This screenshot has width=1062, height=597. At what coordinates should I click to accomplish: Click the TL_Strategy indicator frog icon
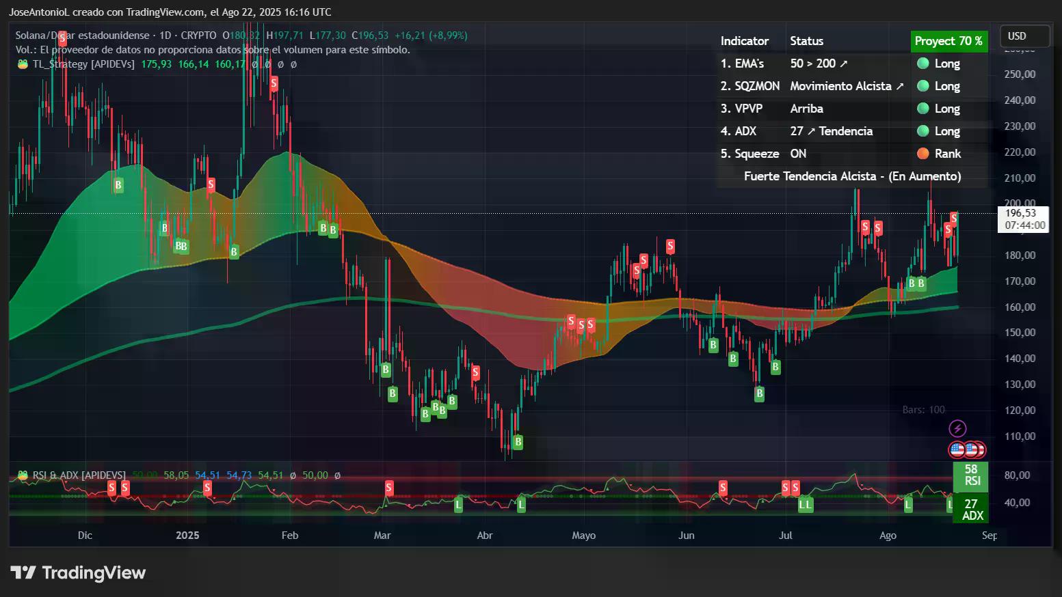[23, 64]
